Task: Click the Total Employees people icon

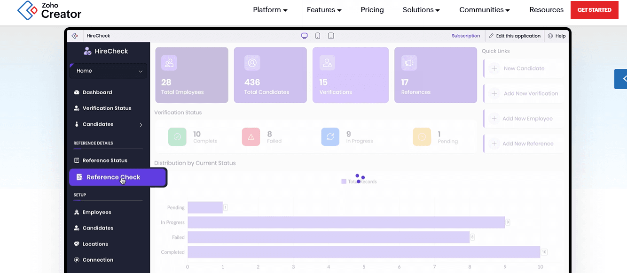Action: 169,63
